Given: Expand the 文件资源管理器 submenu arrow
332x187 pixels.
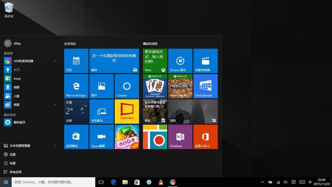Looking at the screenshot, I should 55,145.
